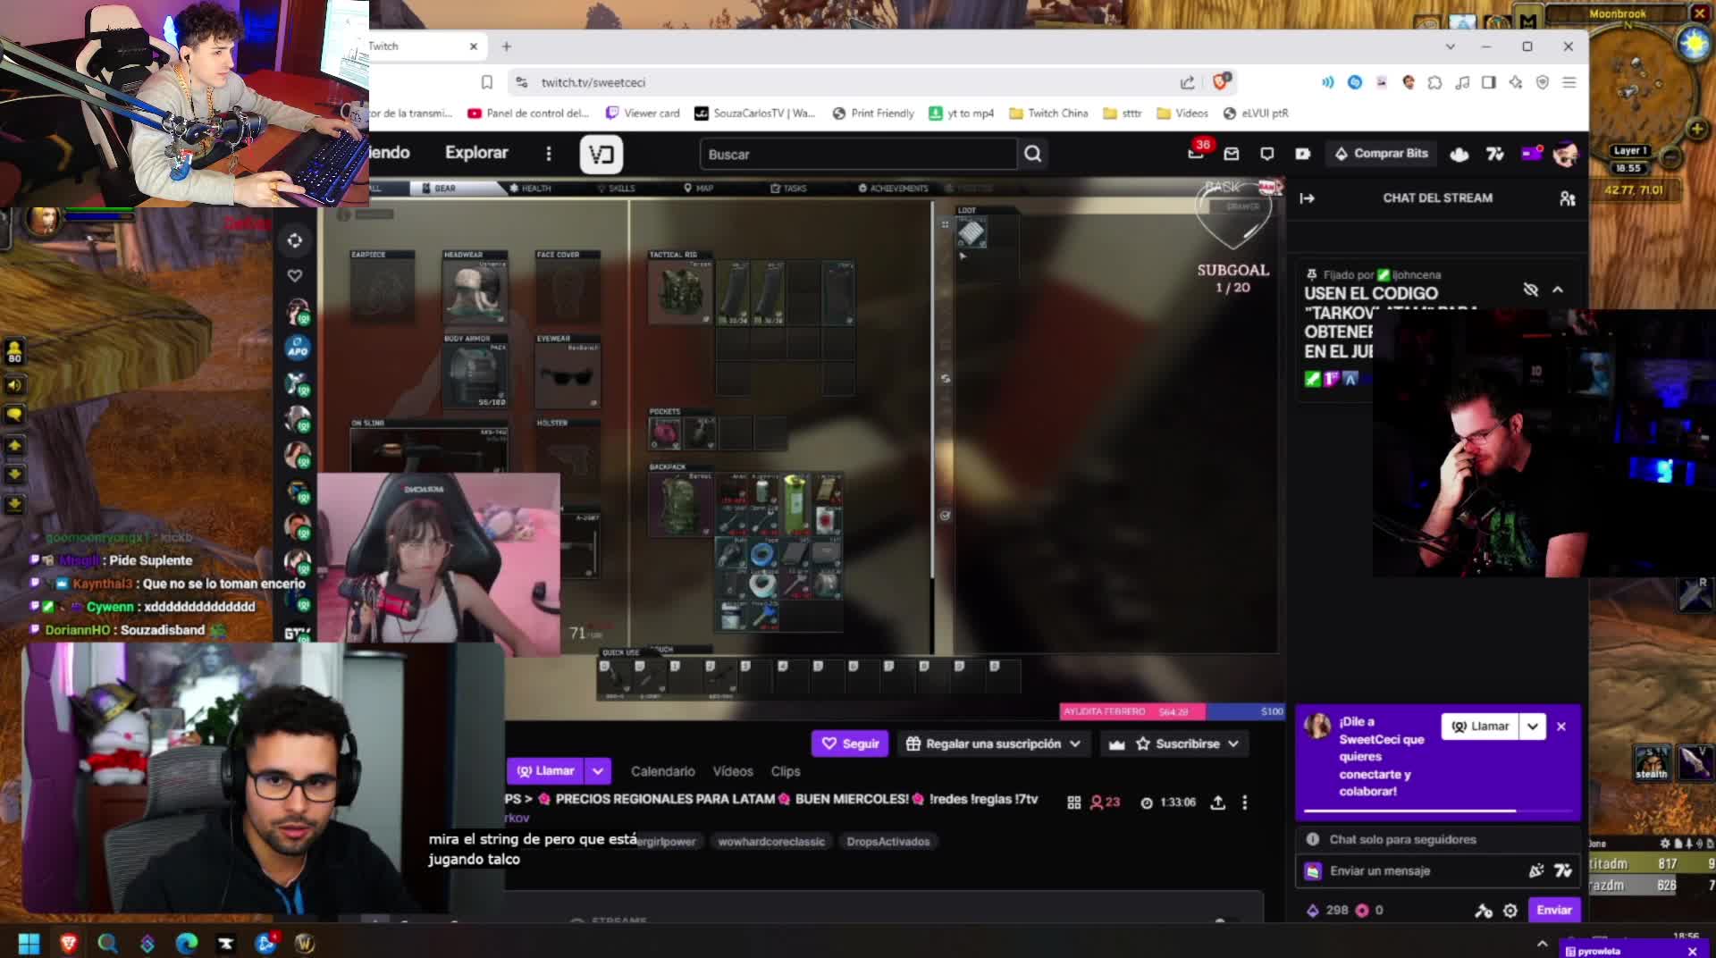
Task: Open the community members icon in chat
Action: (1567, 198)
